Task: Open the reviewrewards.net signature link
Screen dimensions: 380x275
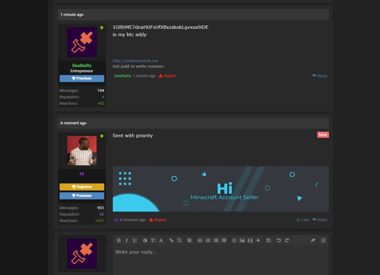Action: coord(135,61)
